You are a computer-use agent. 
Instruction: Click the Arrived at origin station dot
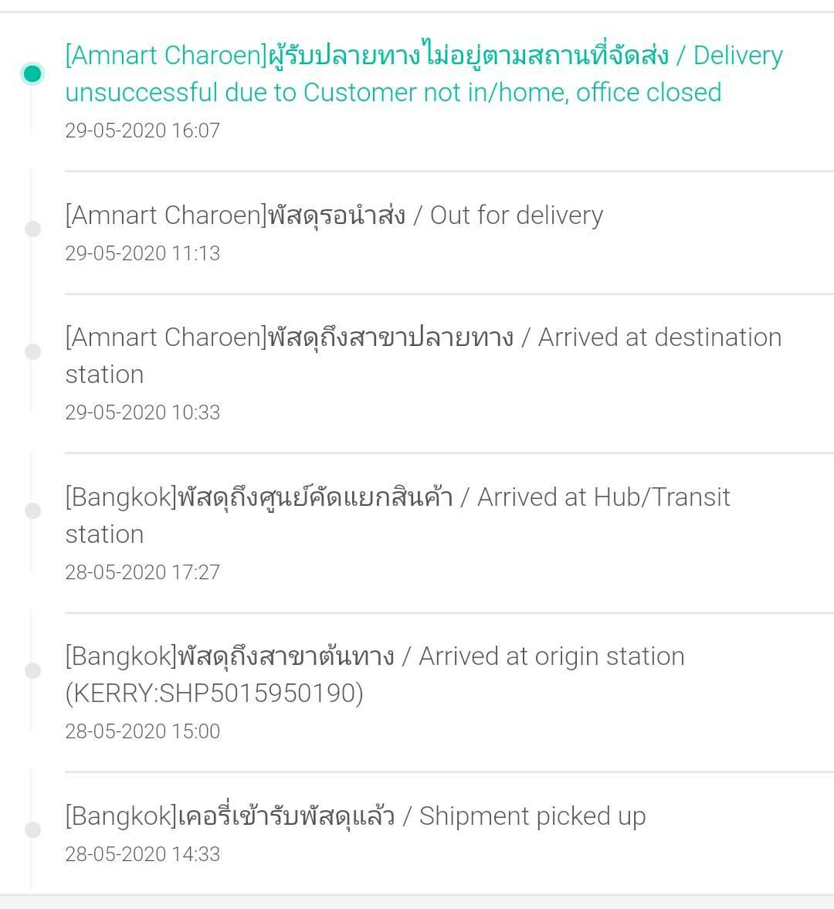(x=32, y=670)
